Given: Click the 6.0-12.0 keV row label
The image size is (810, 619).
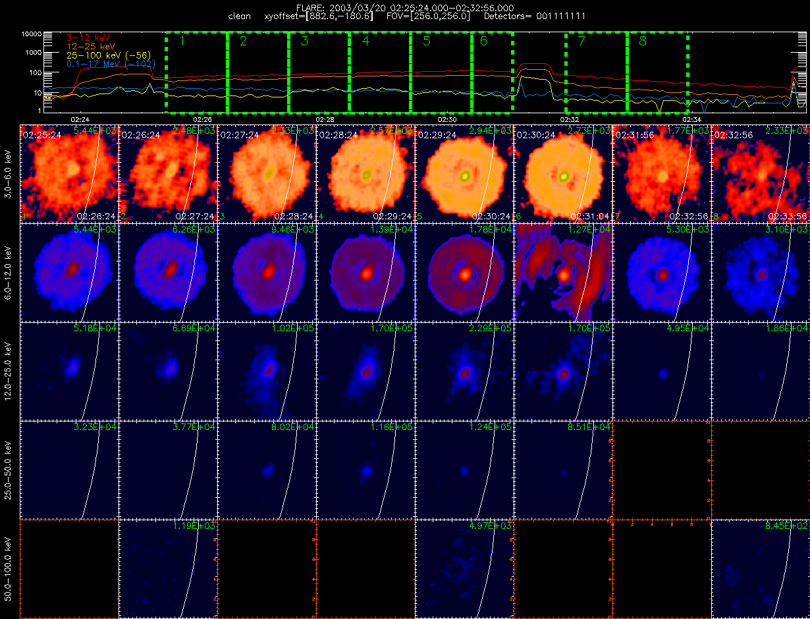Looking at the screenshot, I should tap(9, 272).
